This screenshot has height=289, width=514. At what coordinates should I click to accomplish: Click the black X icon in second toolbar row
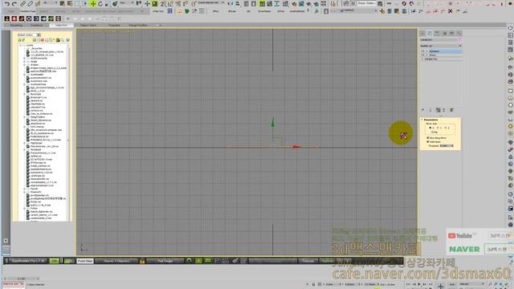coord(450,11)
